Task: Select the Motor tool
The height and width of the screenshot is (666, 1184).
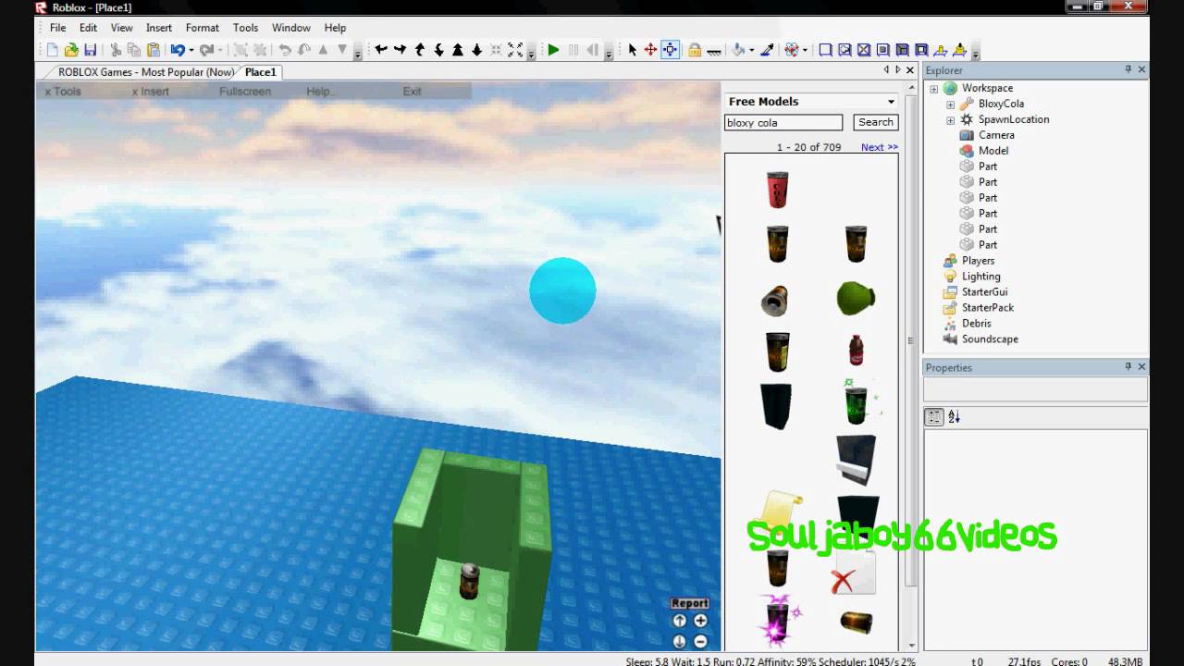Action: [x=959, y=50]
